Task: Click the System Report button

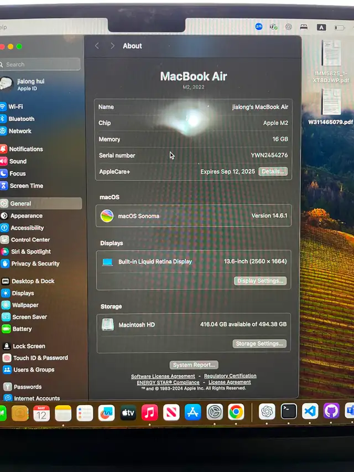Action: pos(194,365)
